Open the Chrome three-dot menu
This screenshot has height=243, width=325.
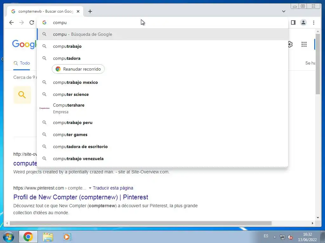[x=314, y=22]
